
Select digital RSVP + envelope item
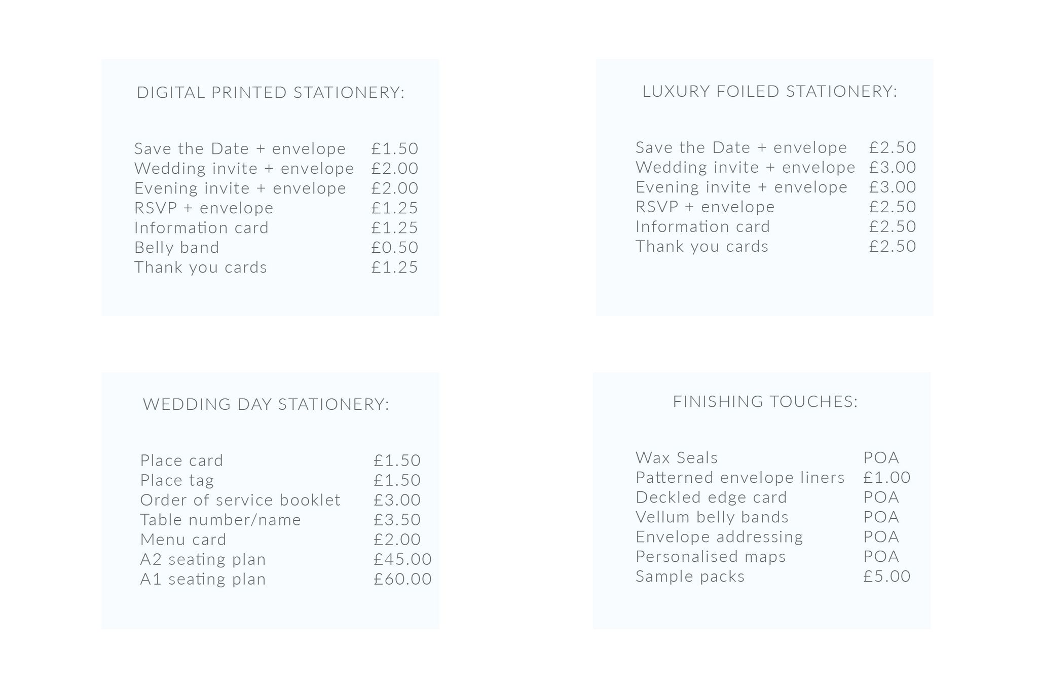coord(204,208)
